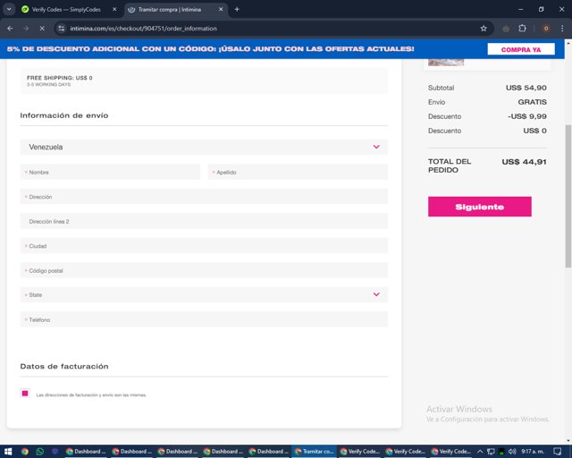Click the page vertical scrollbar
Viewport: 572px width, 458px height.
[568, 197]
